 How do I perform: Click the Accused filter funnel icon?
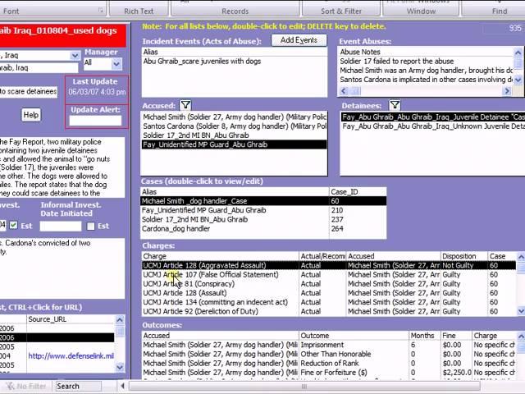[x=185, y=105]
